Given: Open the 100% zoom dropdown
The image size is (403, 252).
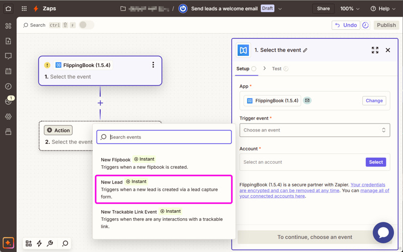Looking at the screenshot, I should click(x=350, y=9).
